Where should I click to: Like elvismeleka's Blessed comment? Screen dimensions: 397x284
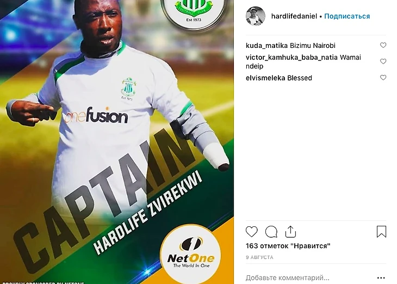pyautogui.click(x=383, y=77)
